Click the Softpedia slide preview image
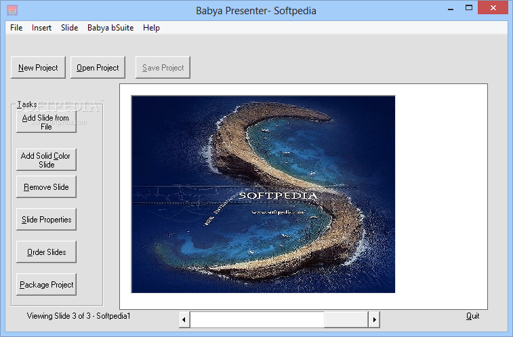 264,194
